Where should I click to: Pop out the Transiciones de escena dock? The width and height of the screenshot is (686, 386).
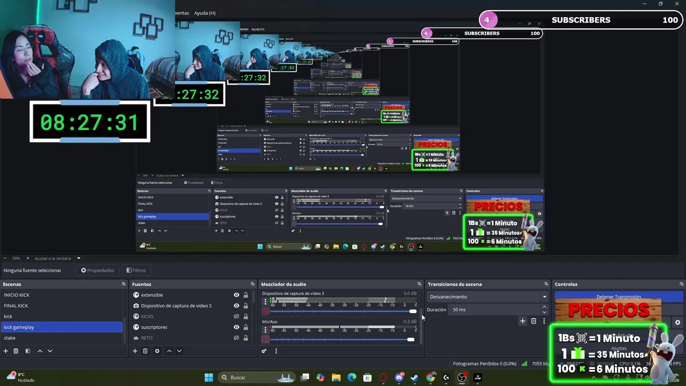click(x=546, y=284)
